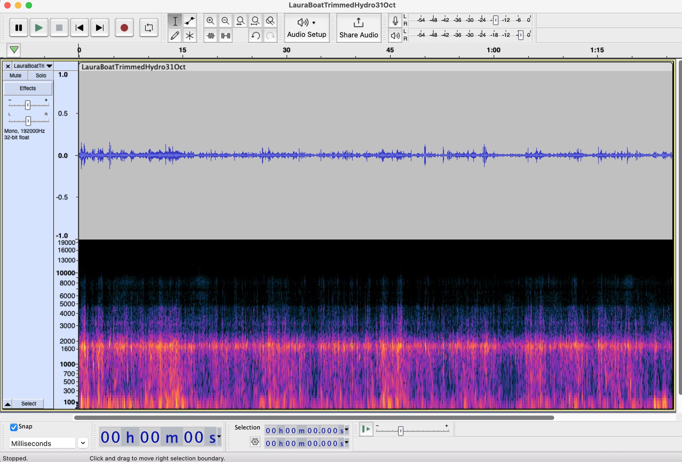Click the red Record button
682x462 pixels.
tap(124, 28)
